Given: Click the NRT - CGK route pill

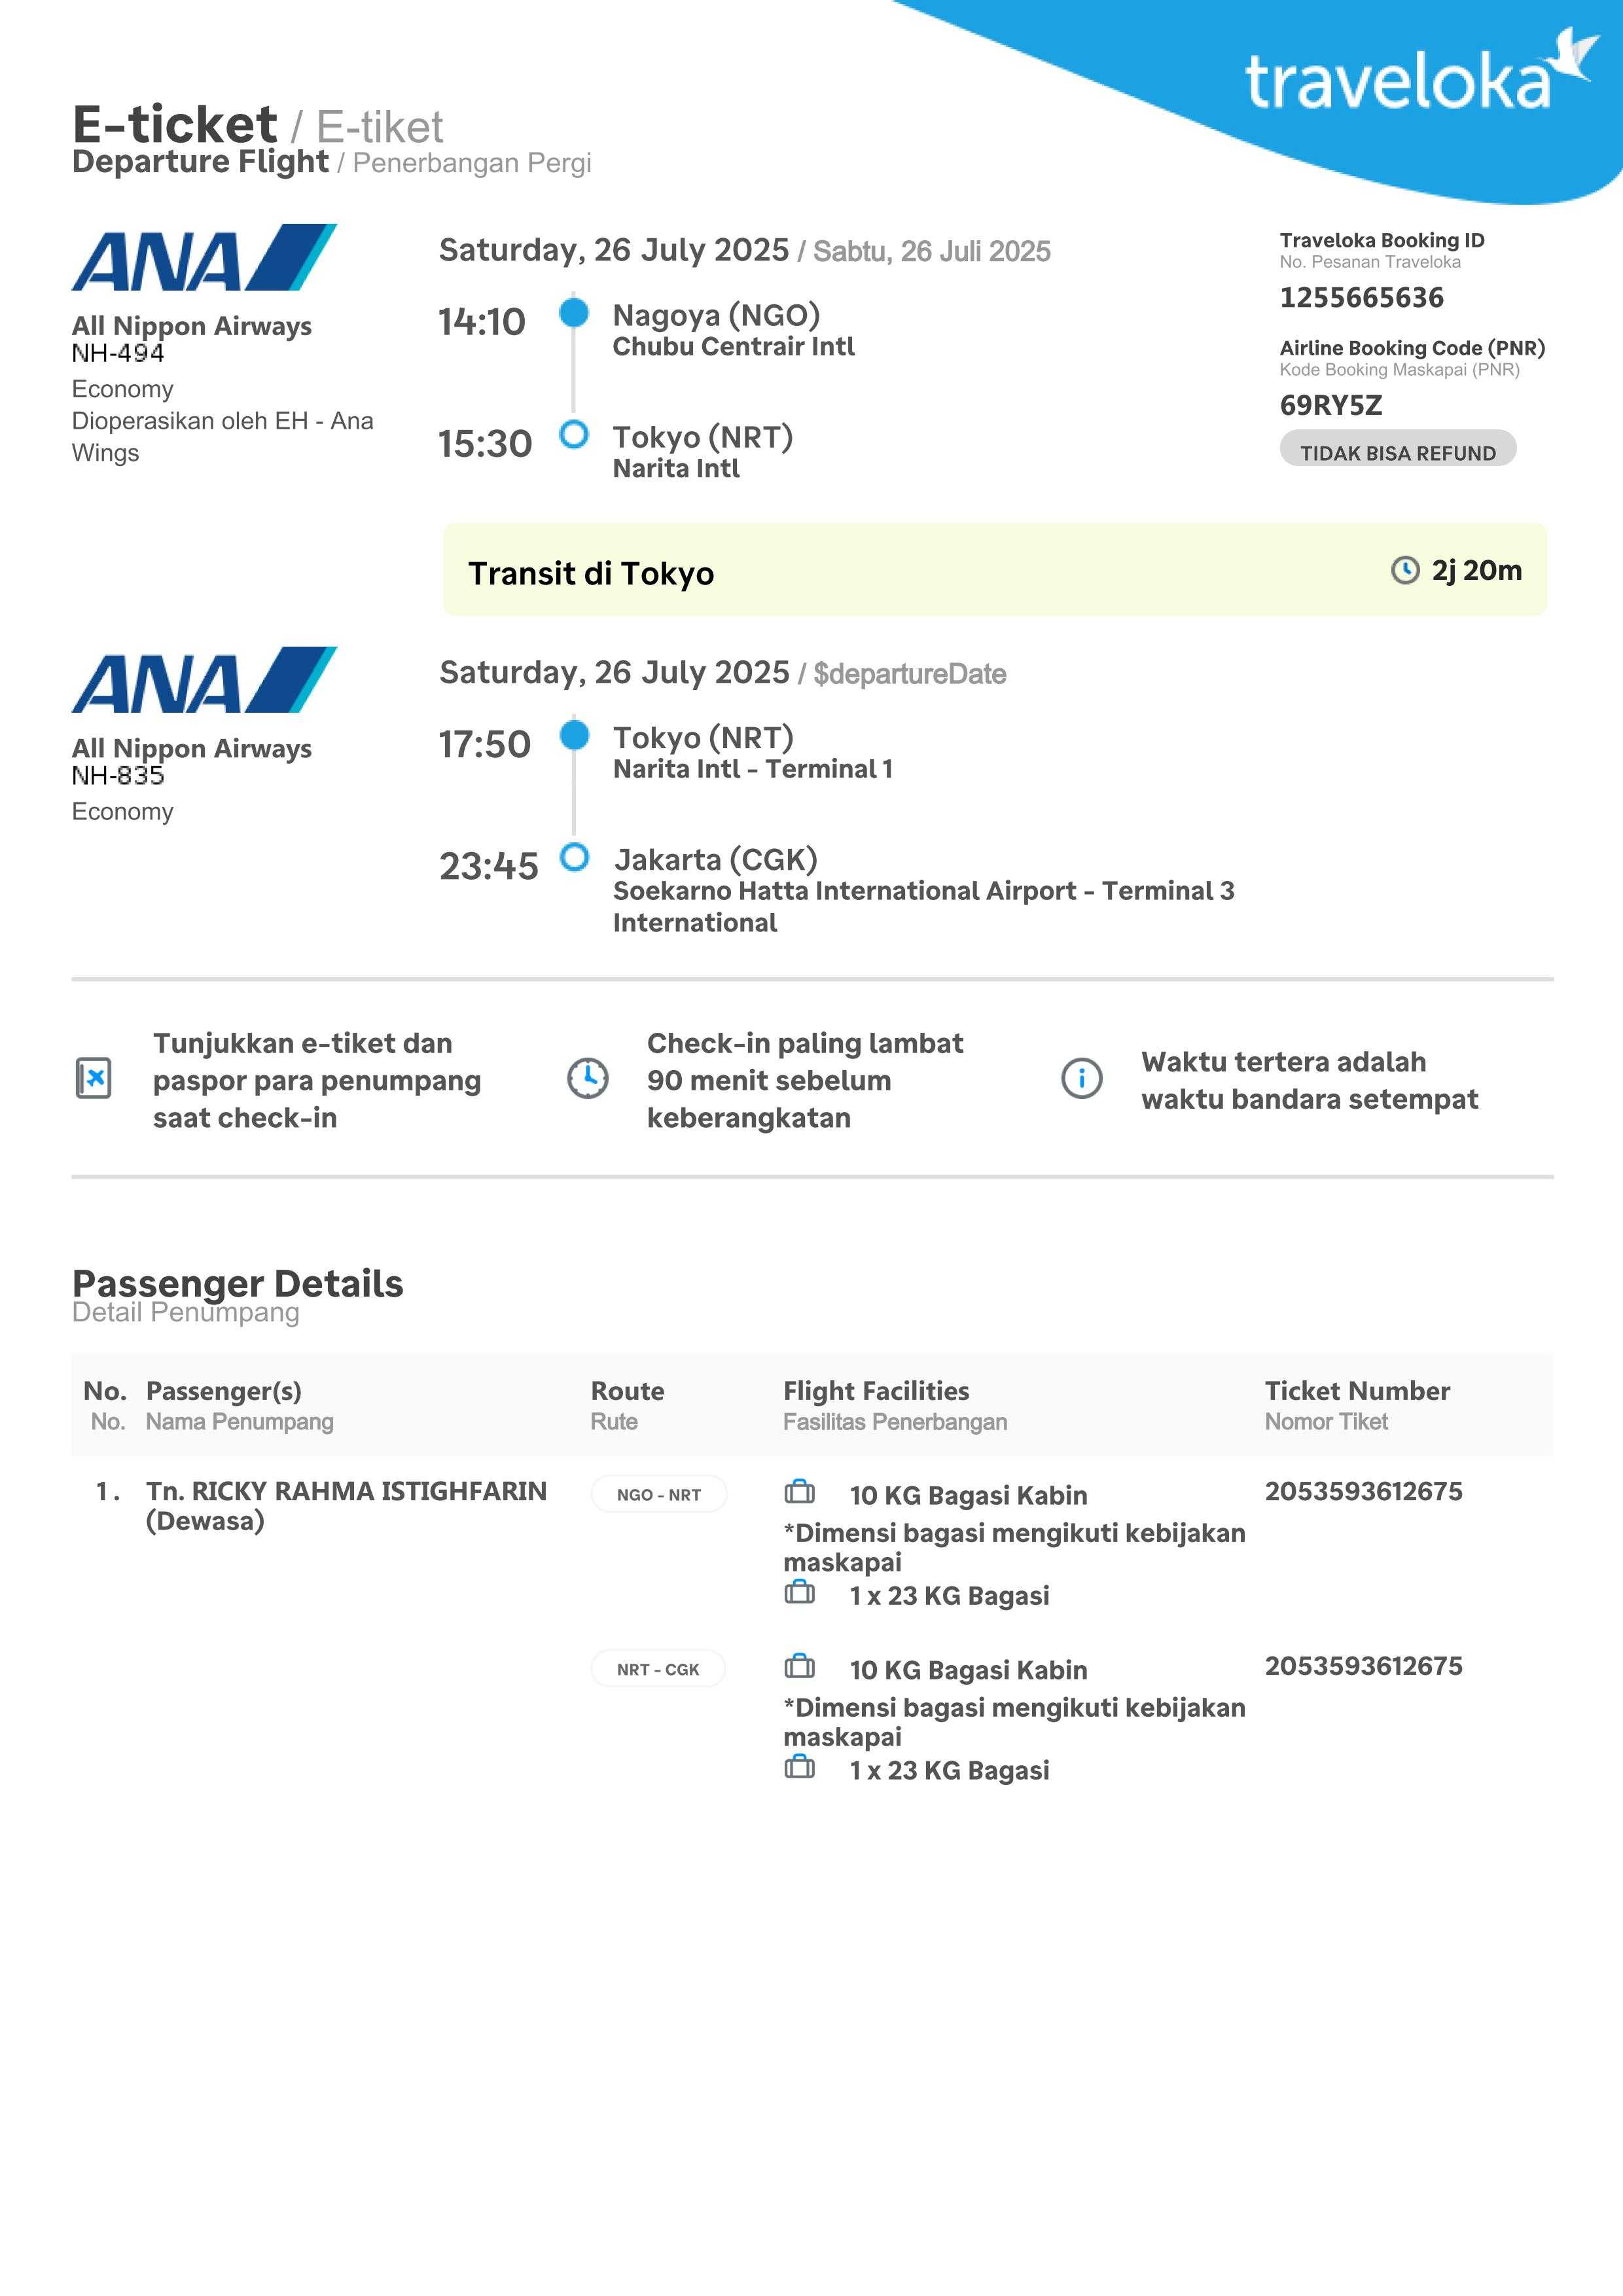Looking at the screenshot, I should tap(658, 1669).
